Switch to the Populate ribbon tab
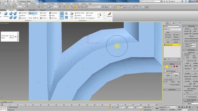 43,10
